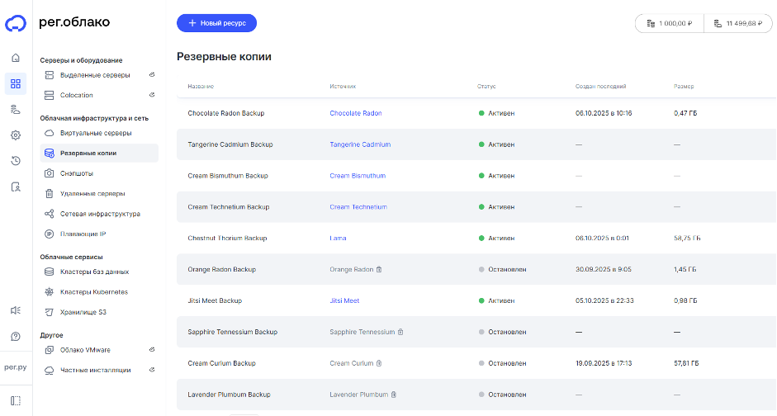Open the Chocolate Radon source link
The image size is (777, 416).
point(355,113)
